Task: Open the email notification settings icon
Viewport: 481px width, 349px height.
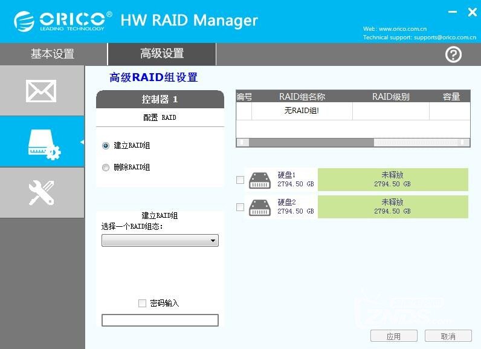Action: (x=41, y=91)
